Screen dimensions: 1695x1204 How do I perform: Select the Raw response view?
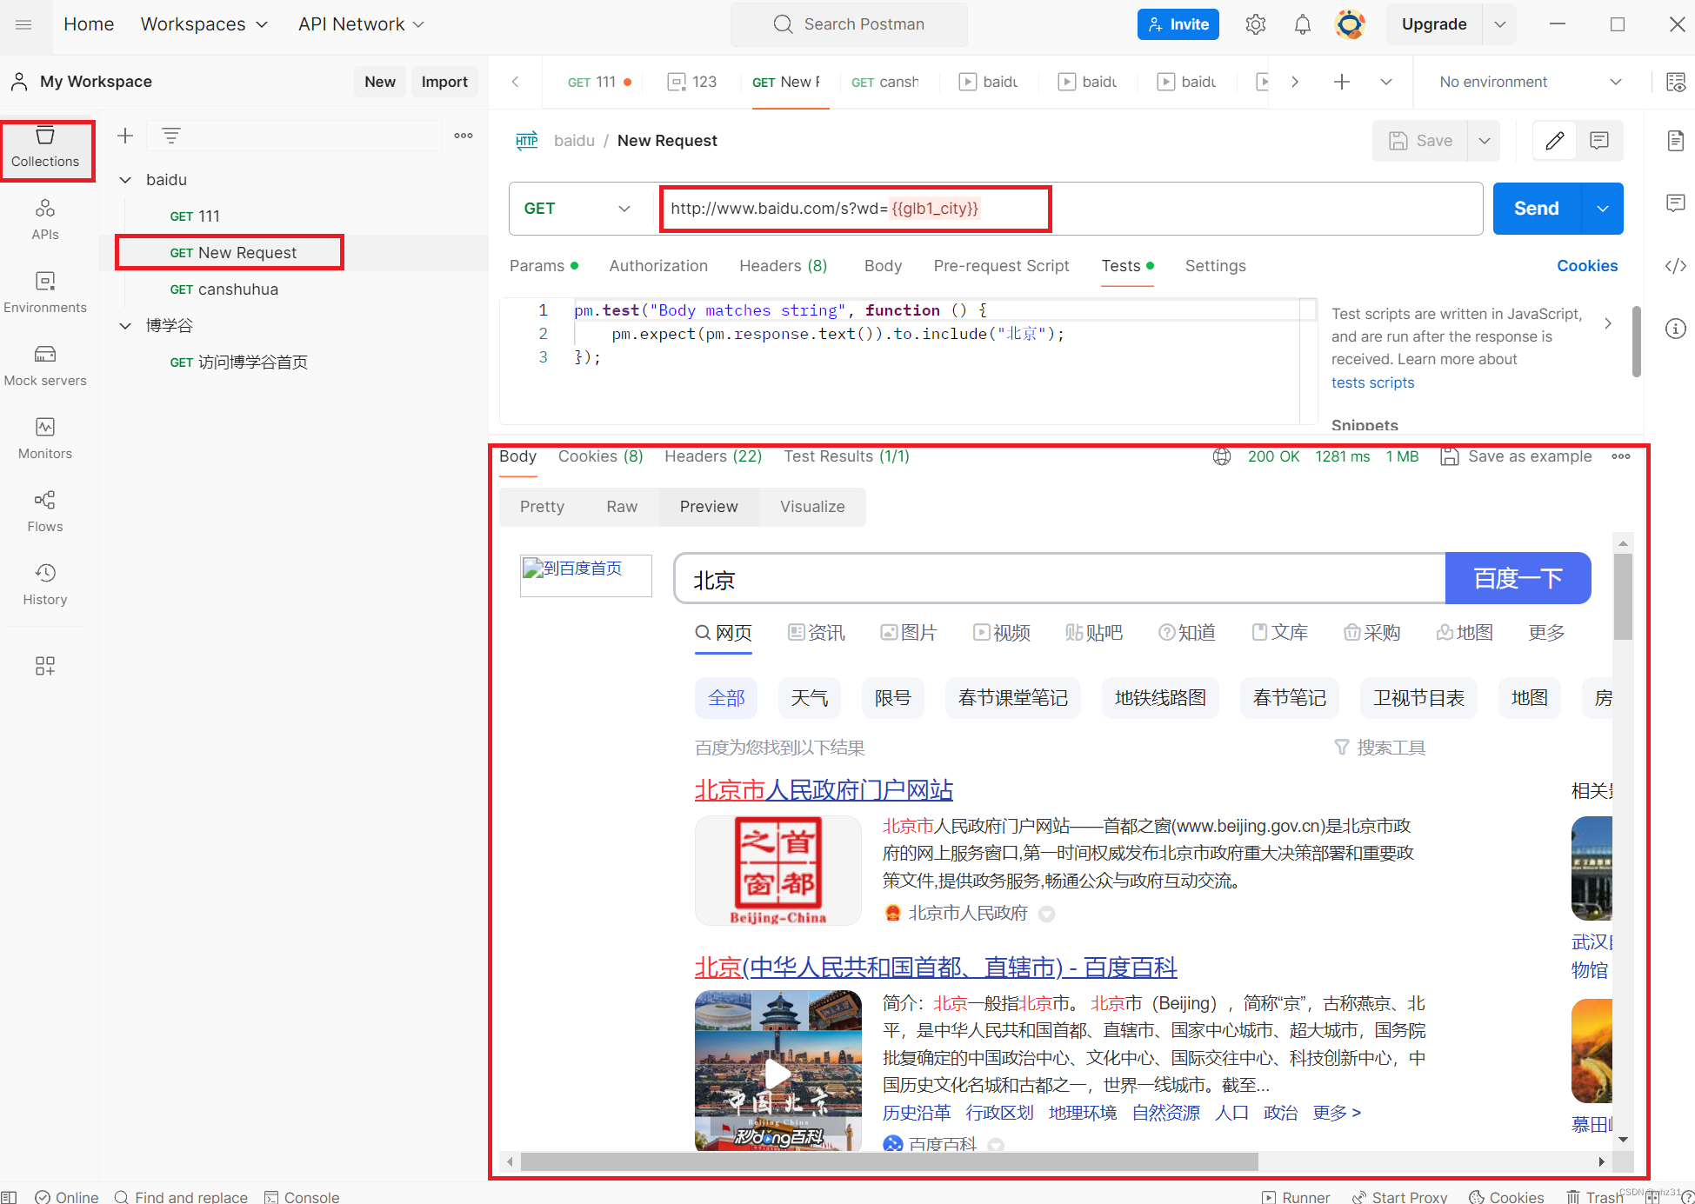(622, 507)
